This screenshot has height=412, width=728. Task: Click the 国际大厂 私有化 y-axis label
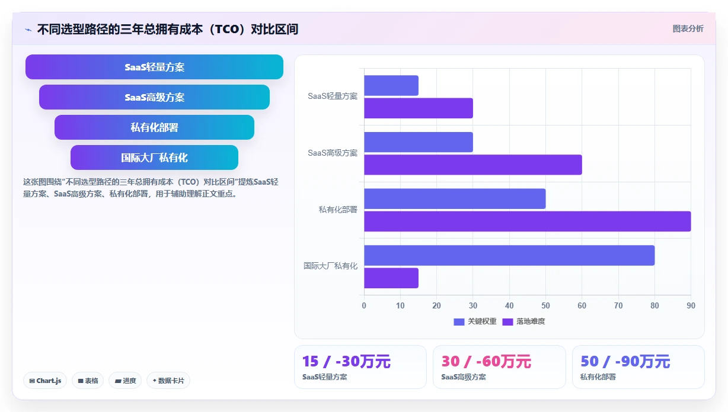(330, 266)
